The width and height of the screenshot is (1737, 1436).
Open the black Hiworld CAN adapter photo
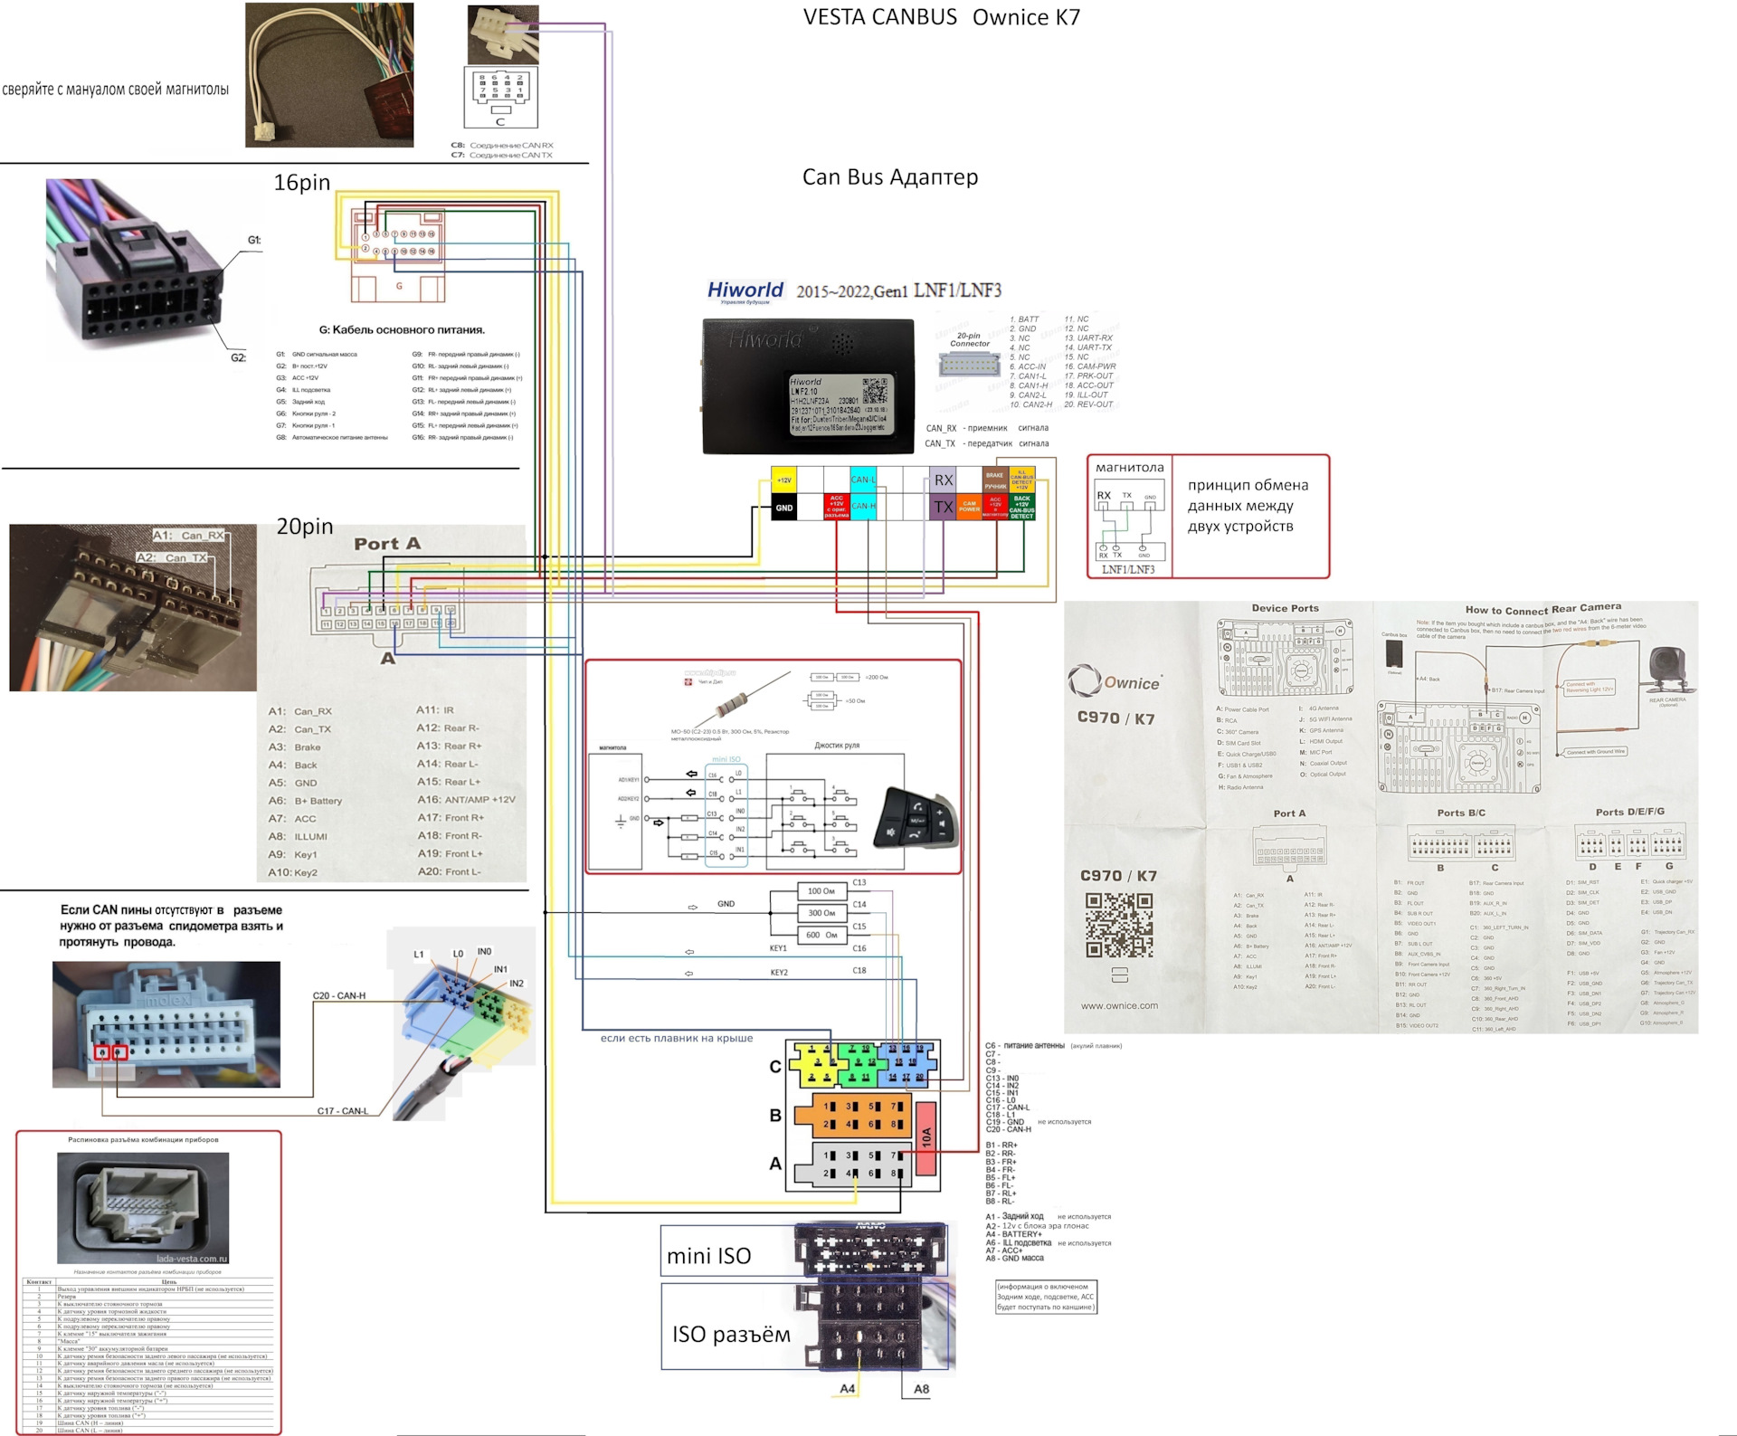[808, 385]
